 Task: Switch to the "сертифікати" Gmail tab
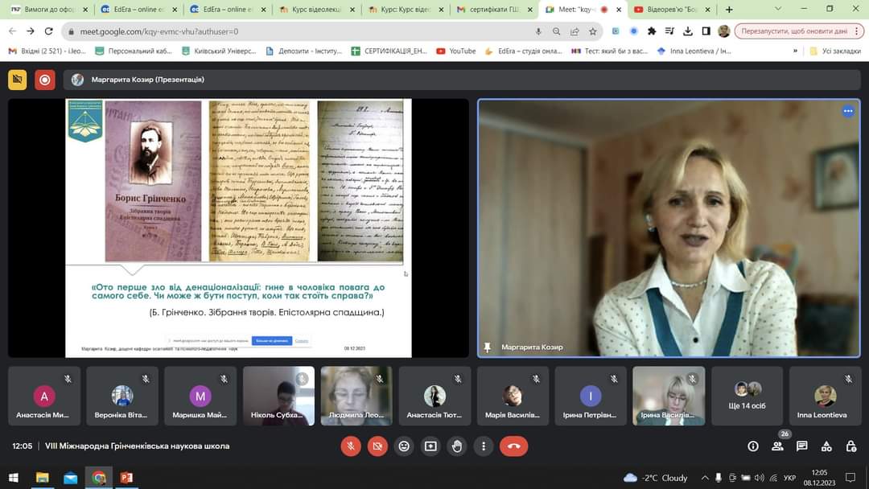click(x=491, y=10)
